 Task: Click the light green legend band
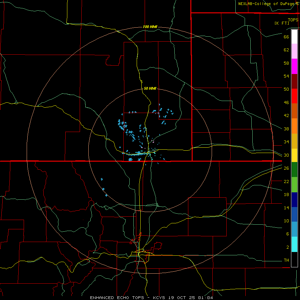coord(294,185)
